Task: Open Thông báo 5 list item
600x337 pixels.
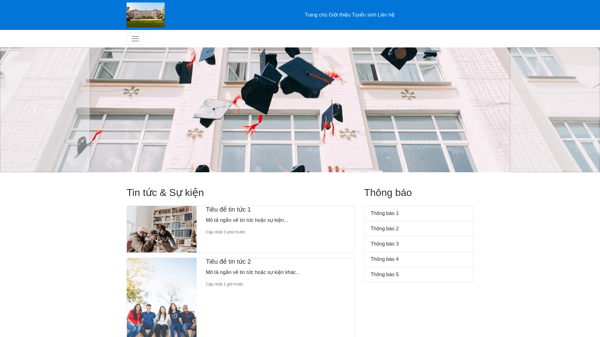Action: click(x=418, y=275)
